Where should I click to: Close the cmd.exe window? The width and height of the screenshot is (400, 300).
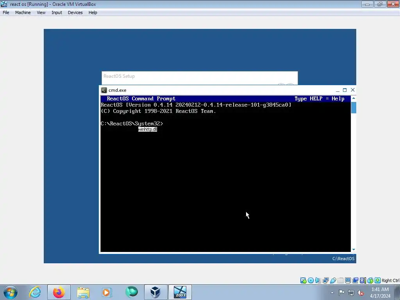pos(353,90)
